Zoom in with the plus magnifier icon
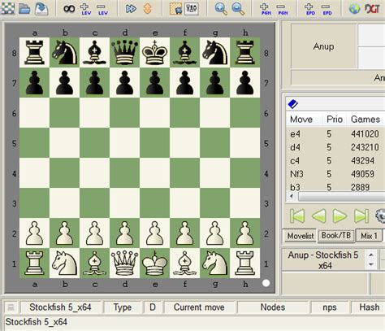 [221, 9]
